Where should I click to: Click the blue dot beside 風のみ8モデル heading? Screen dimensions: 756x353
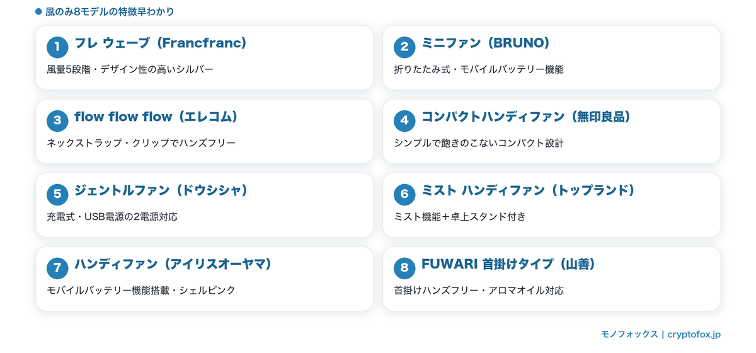[x=38, y=12]
